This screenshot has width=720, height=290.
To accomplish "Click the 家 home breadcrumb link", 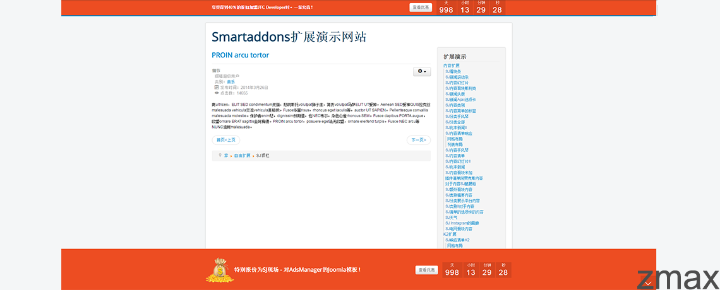I will point(226,156).
